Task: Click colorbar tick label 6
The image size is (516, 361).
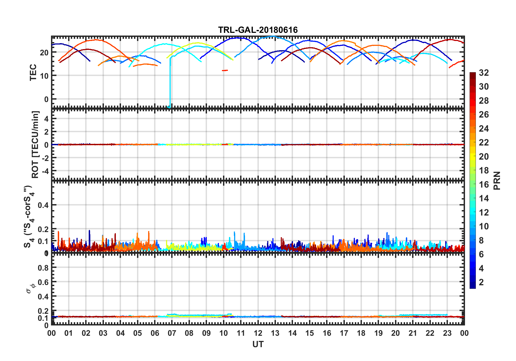Action: tap(481, 254)
